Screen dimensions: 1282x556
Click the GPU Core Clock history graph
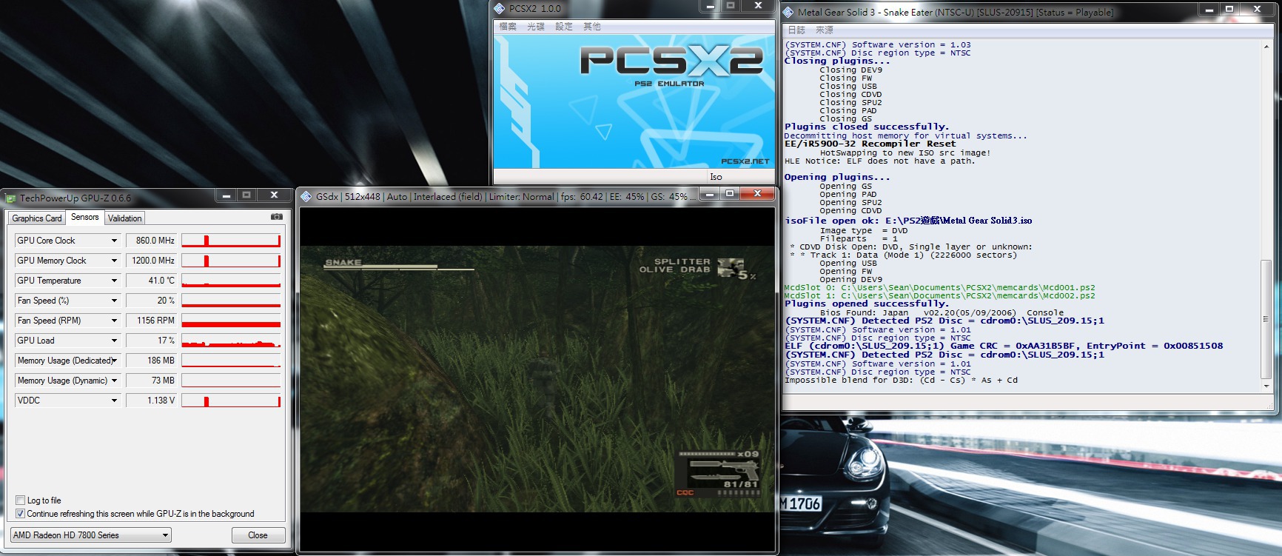[x=231, y=241]
